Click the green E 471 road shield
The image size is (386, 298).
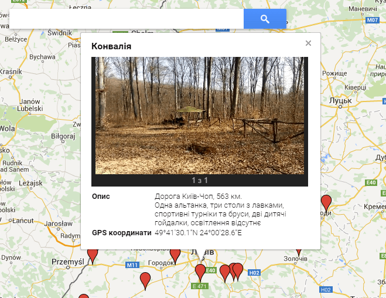pyautogui.click(x=200, y=286)
